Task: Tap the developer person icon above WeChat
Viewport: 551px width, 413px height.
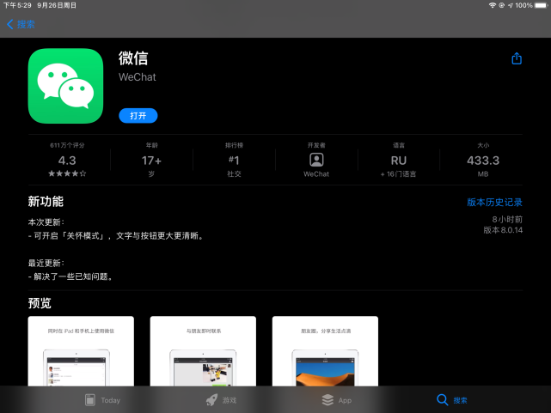Action: (x=316, y=160)
